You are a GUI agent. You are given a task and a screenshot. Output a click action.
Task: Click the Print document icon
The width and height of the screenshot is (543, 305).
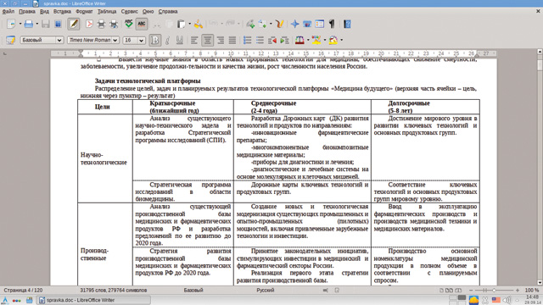(x=101, y=24)
